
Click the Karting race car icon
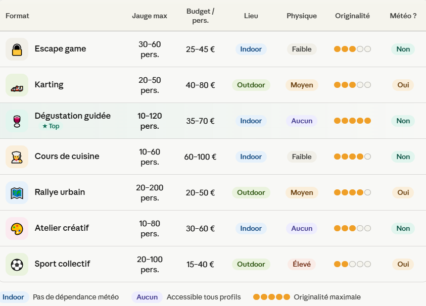pos(17,85)
